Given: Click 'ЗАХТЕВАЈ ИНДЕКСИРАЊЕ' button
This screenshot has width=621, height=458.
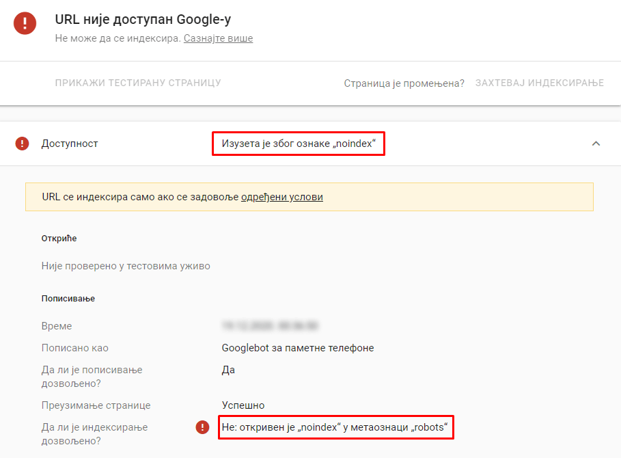Looking at the screenshot, I should point(540,83).
